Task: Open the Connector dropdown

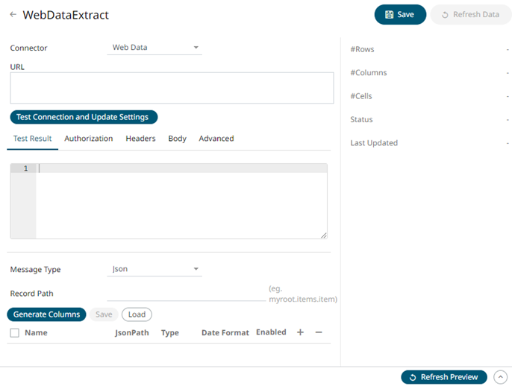Action: [155, 48]
